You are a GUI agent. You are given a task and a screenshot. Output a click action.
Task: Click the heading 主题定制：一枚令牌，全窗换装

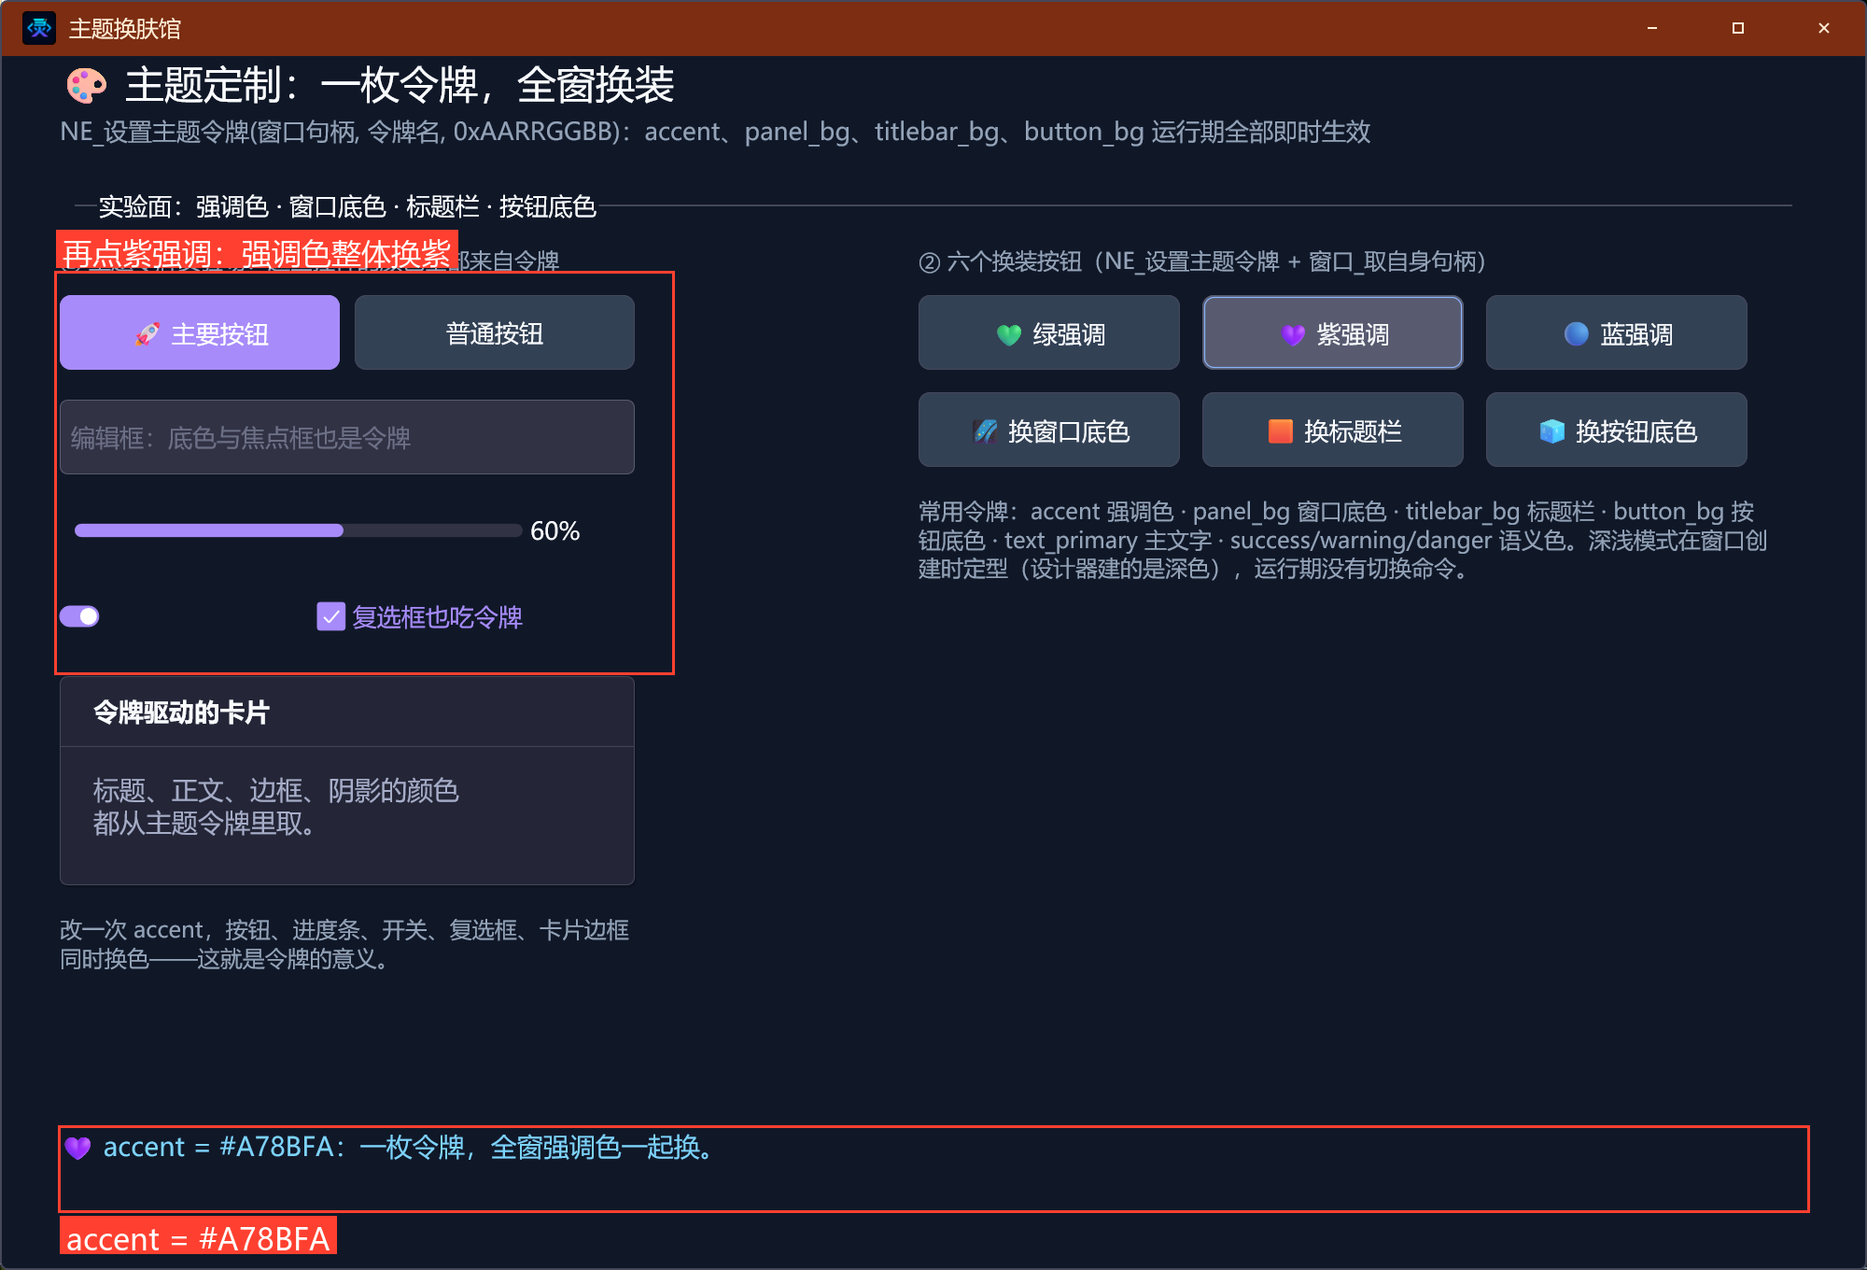click(x=400, y=85)
